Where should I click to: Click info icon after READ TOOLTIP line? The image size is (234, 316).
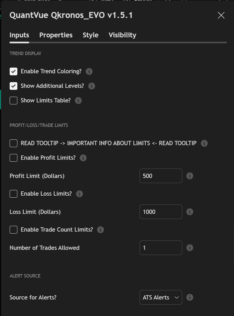point(204,143)
